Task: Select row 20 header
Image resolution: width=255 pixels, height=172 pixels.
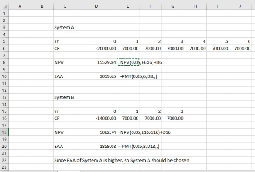Action: coord(4,146)
